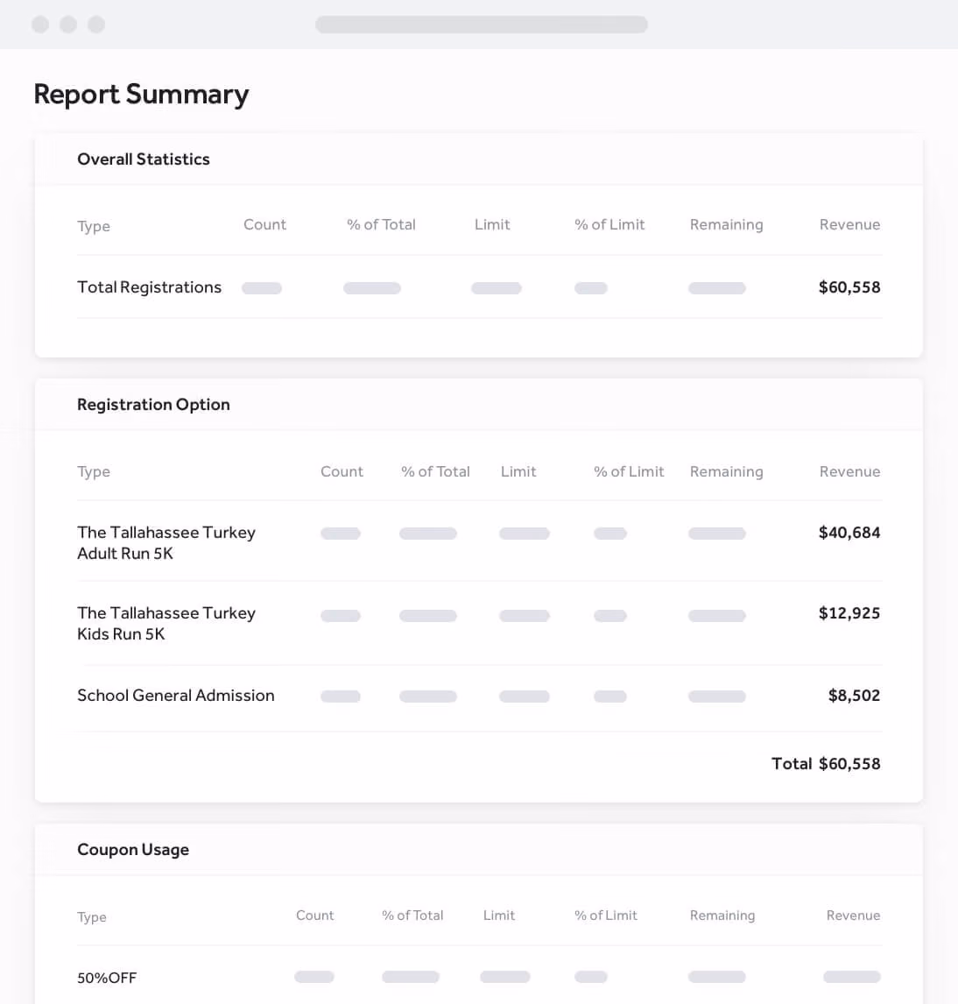The image size is (958, 1004).
Task: Select The Tallahassee Turkey Kids Run 5K row
Action: coord(479,623)
